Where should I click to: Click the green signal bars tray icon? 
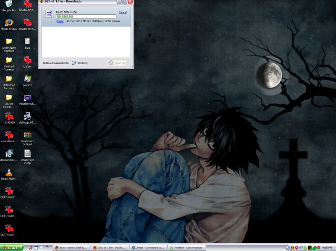(314, 248)
